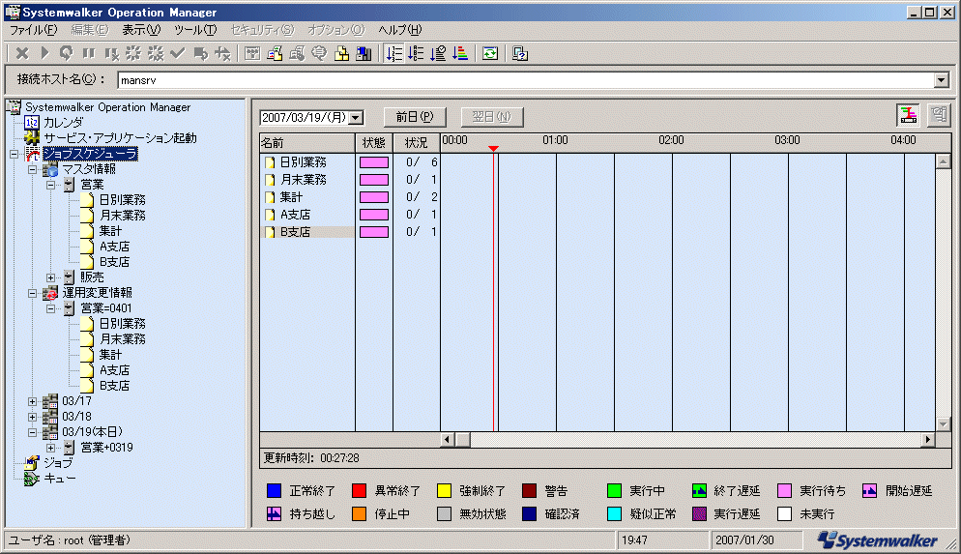Click the grayed restart loop toolbar icon
Viewport: 961px width, 554px height.
click(66, 54)
